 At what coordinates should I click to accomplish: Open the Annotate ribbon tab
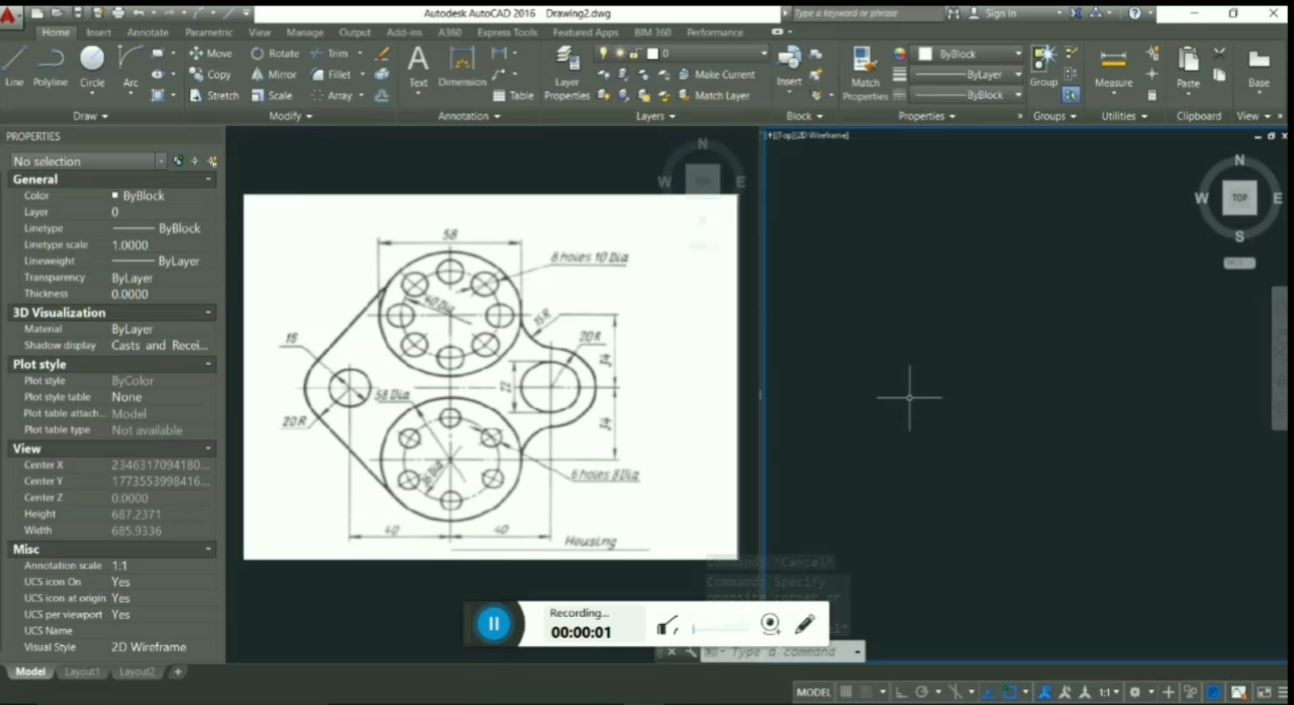pos(148,32)
